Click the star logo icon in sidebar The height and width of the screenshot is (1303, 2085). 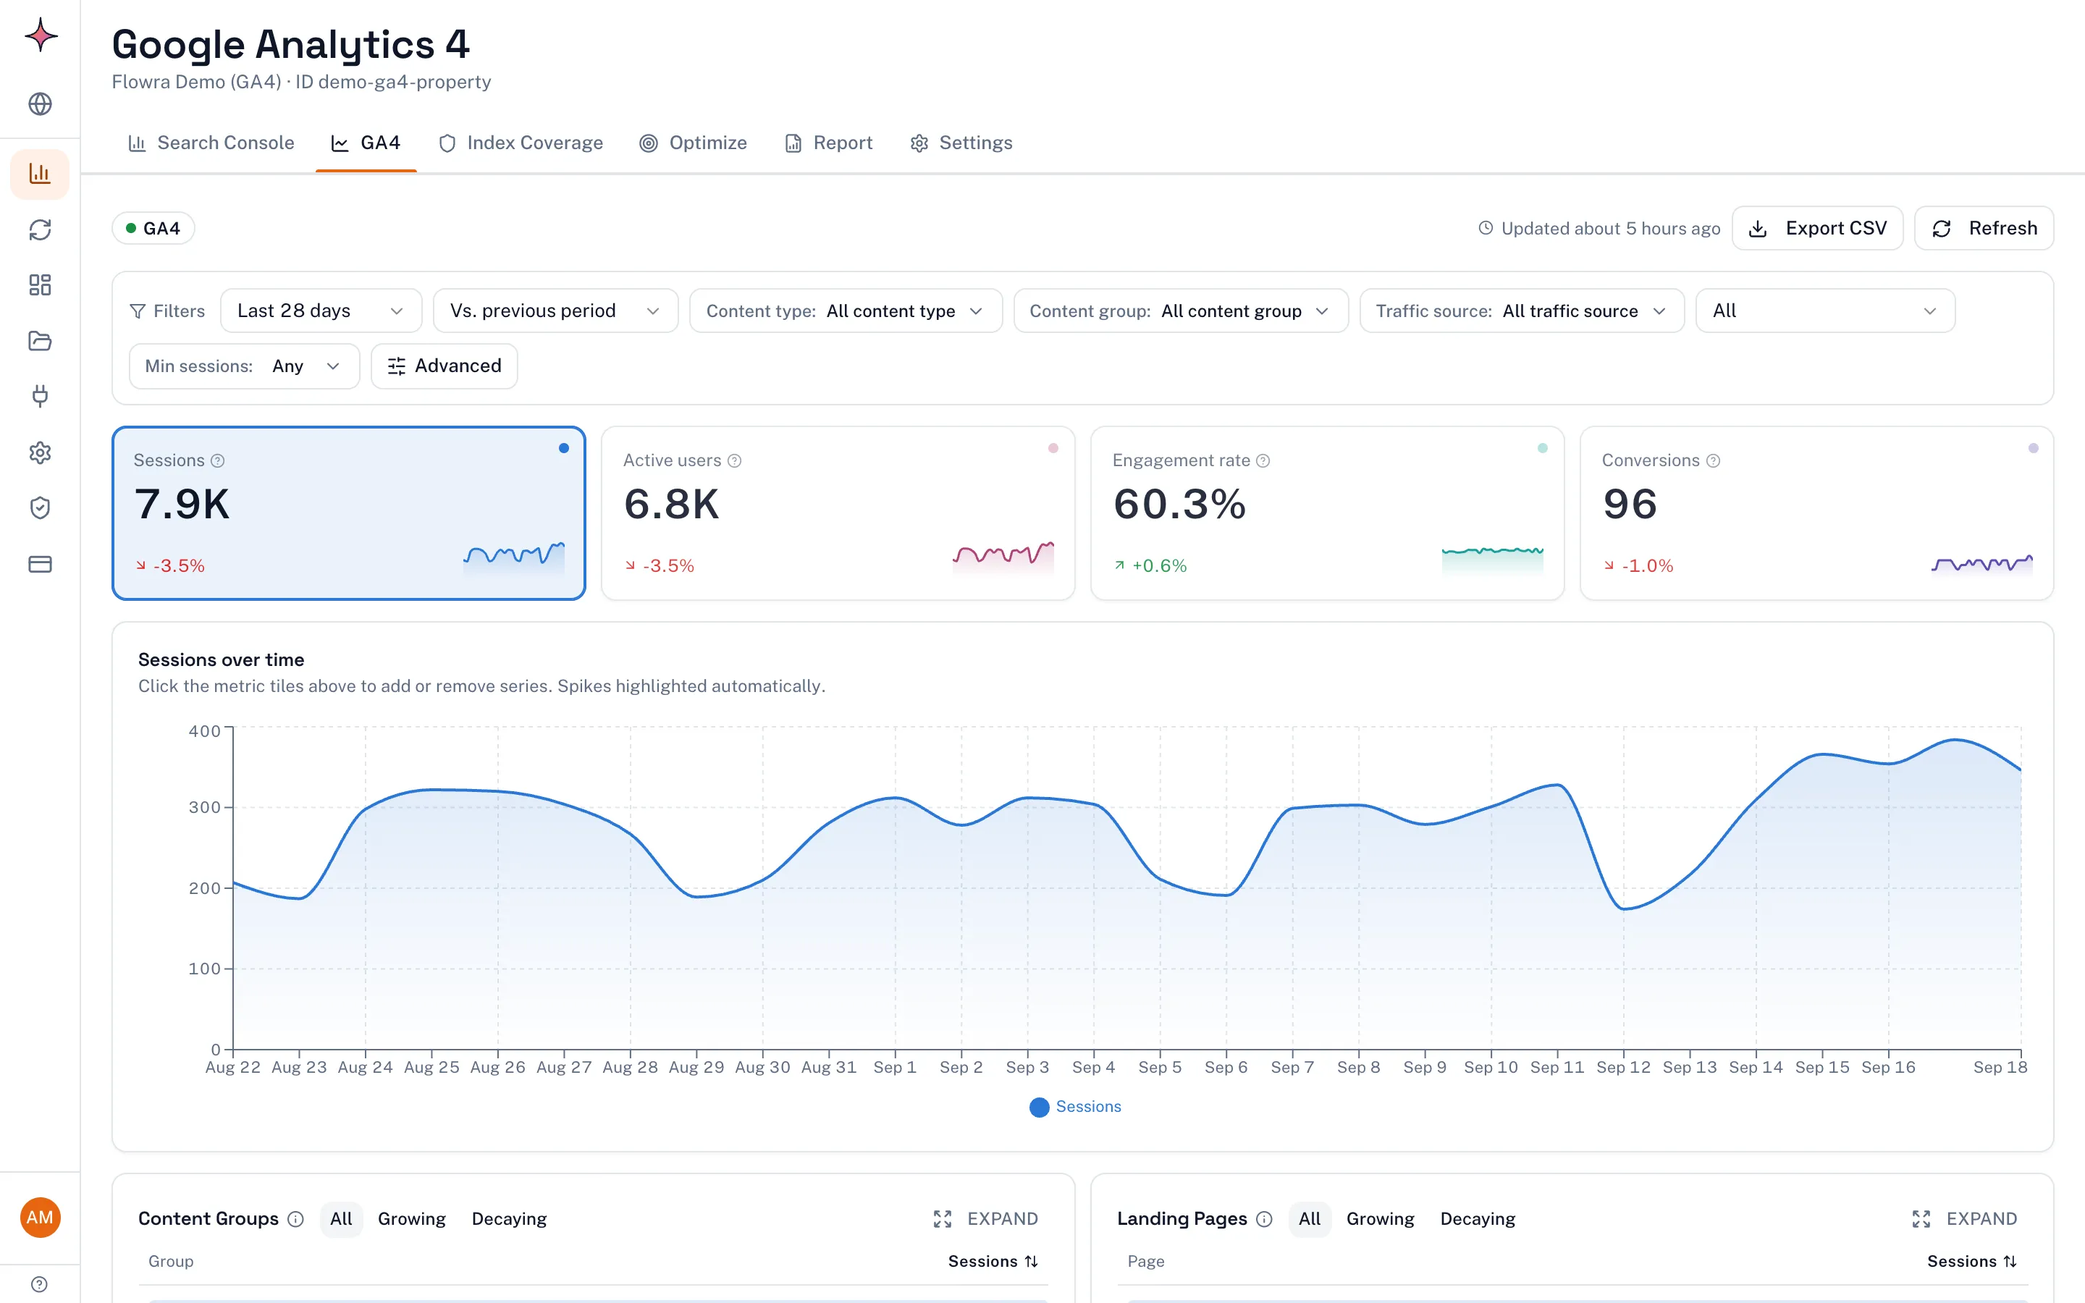(41, 36)
